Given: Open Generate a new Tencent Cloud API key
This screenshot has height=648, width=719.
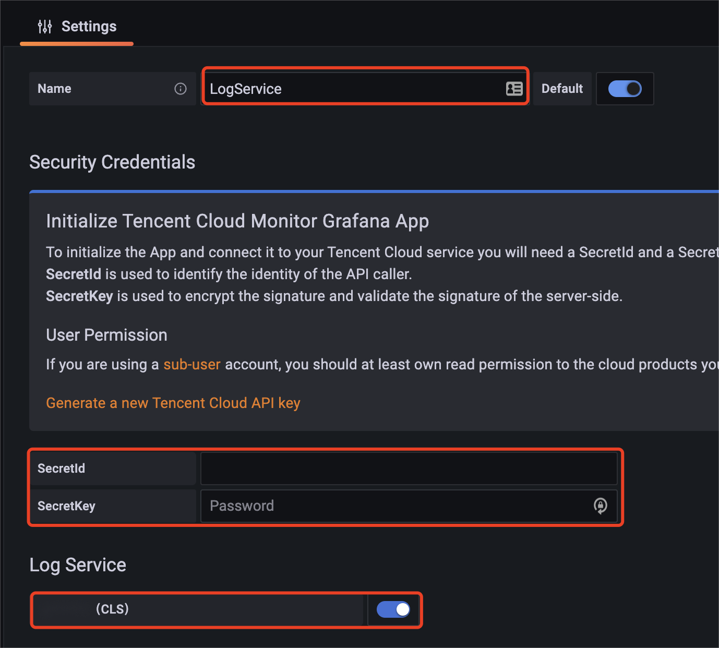Looking at the screenshot, I should [x=173, y=403].
